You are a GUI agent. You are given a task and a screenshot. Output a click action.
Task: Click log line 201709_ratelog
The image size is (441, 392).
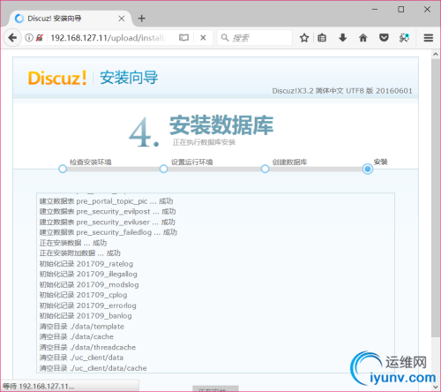point(86,264)
